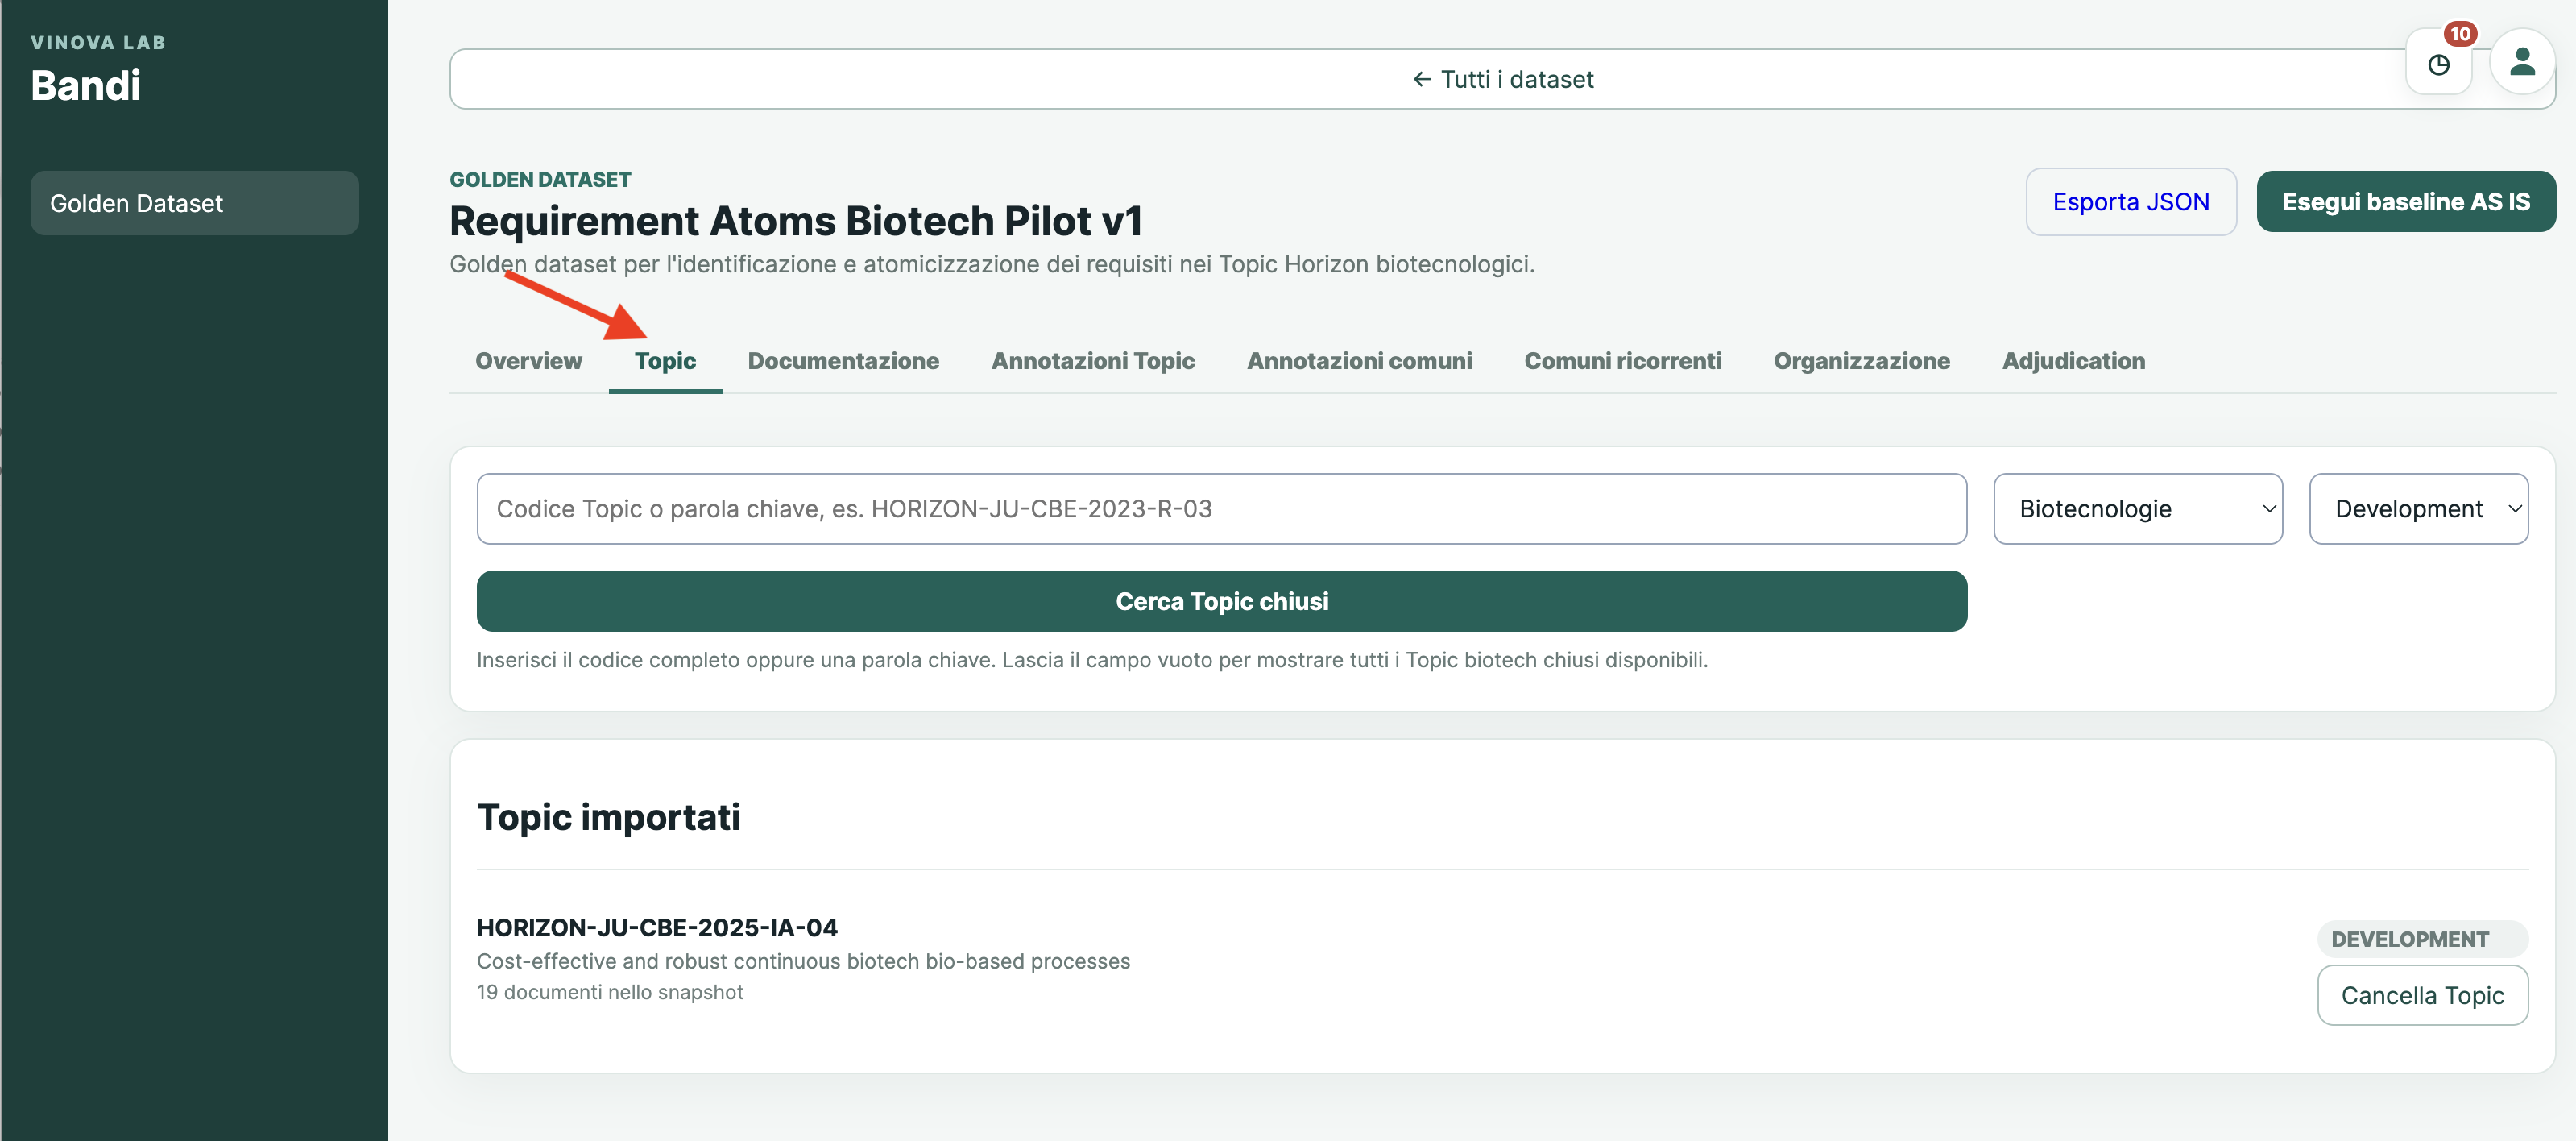Image resolution: width=2576 pixels, height=1141 pixels.
Task: Select the Topic tab
Action: 665,361
